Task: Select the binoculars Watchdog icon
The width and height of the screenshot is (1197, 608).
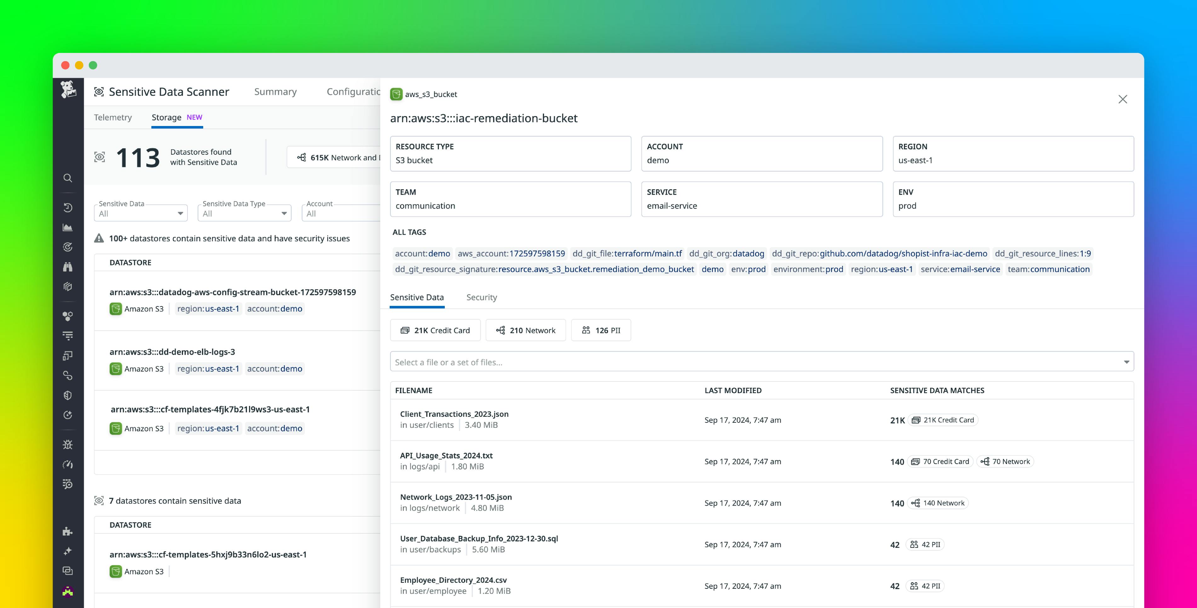Action: pyautogui.click(x=68, y=267)
